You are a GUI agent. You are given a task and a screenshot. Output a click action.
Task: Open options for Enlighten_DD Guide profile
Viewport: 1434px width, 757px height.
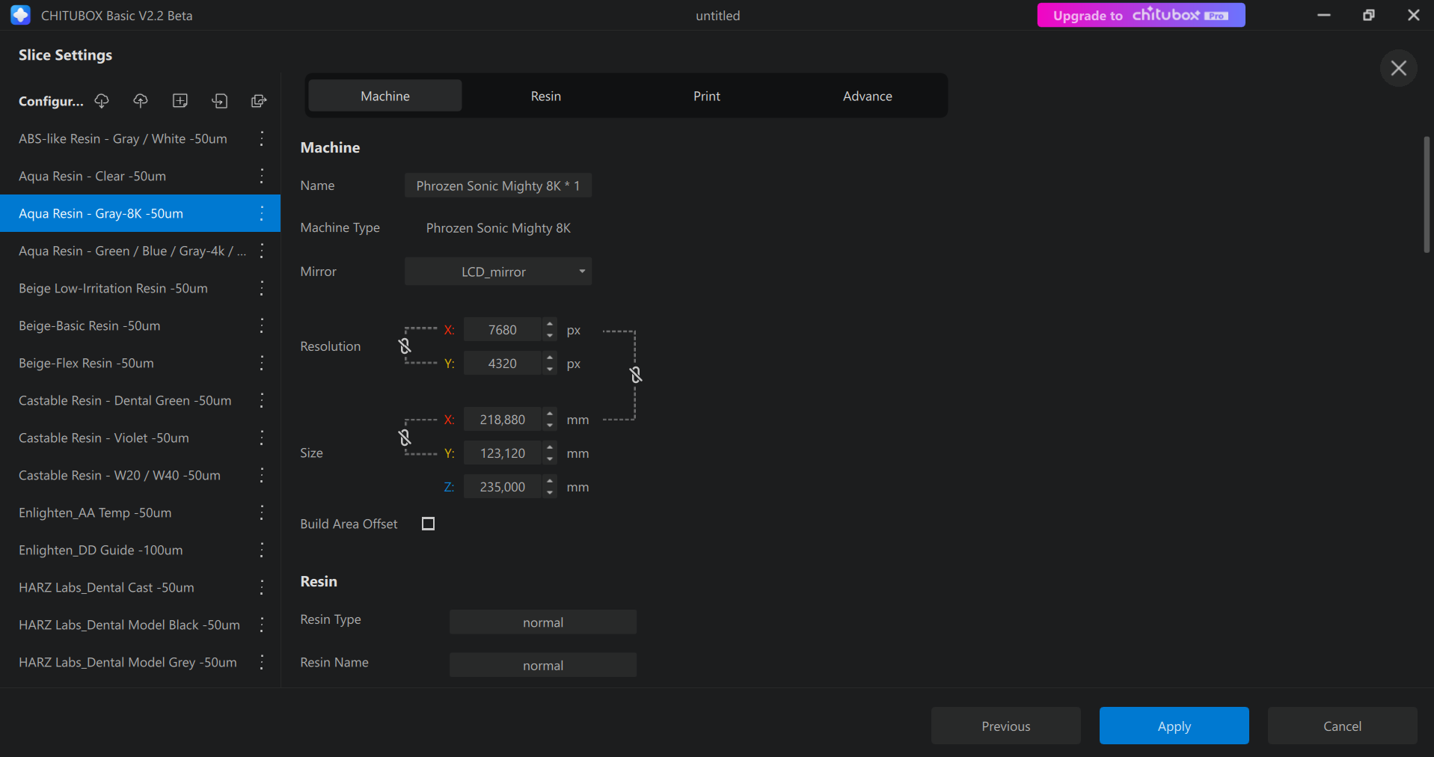[x=262, y=550]
